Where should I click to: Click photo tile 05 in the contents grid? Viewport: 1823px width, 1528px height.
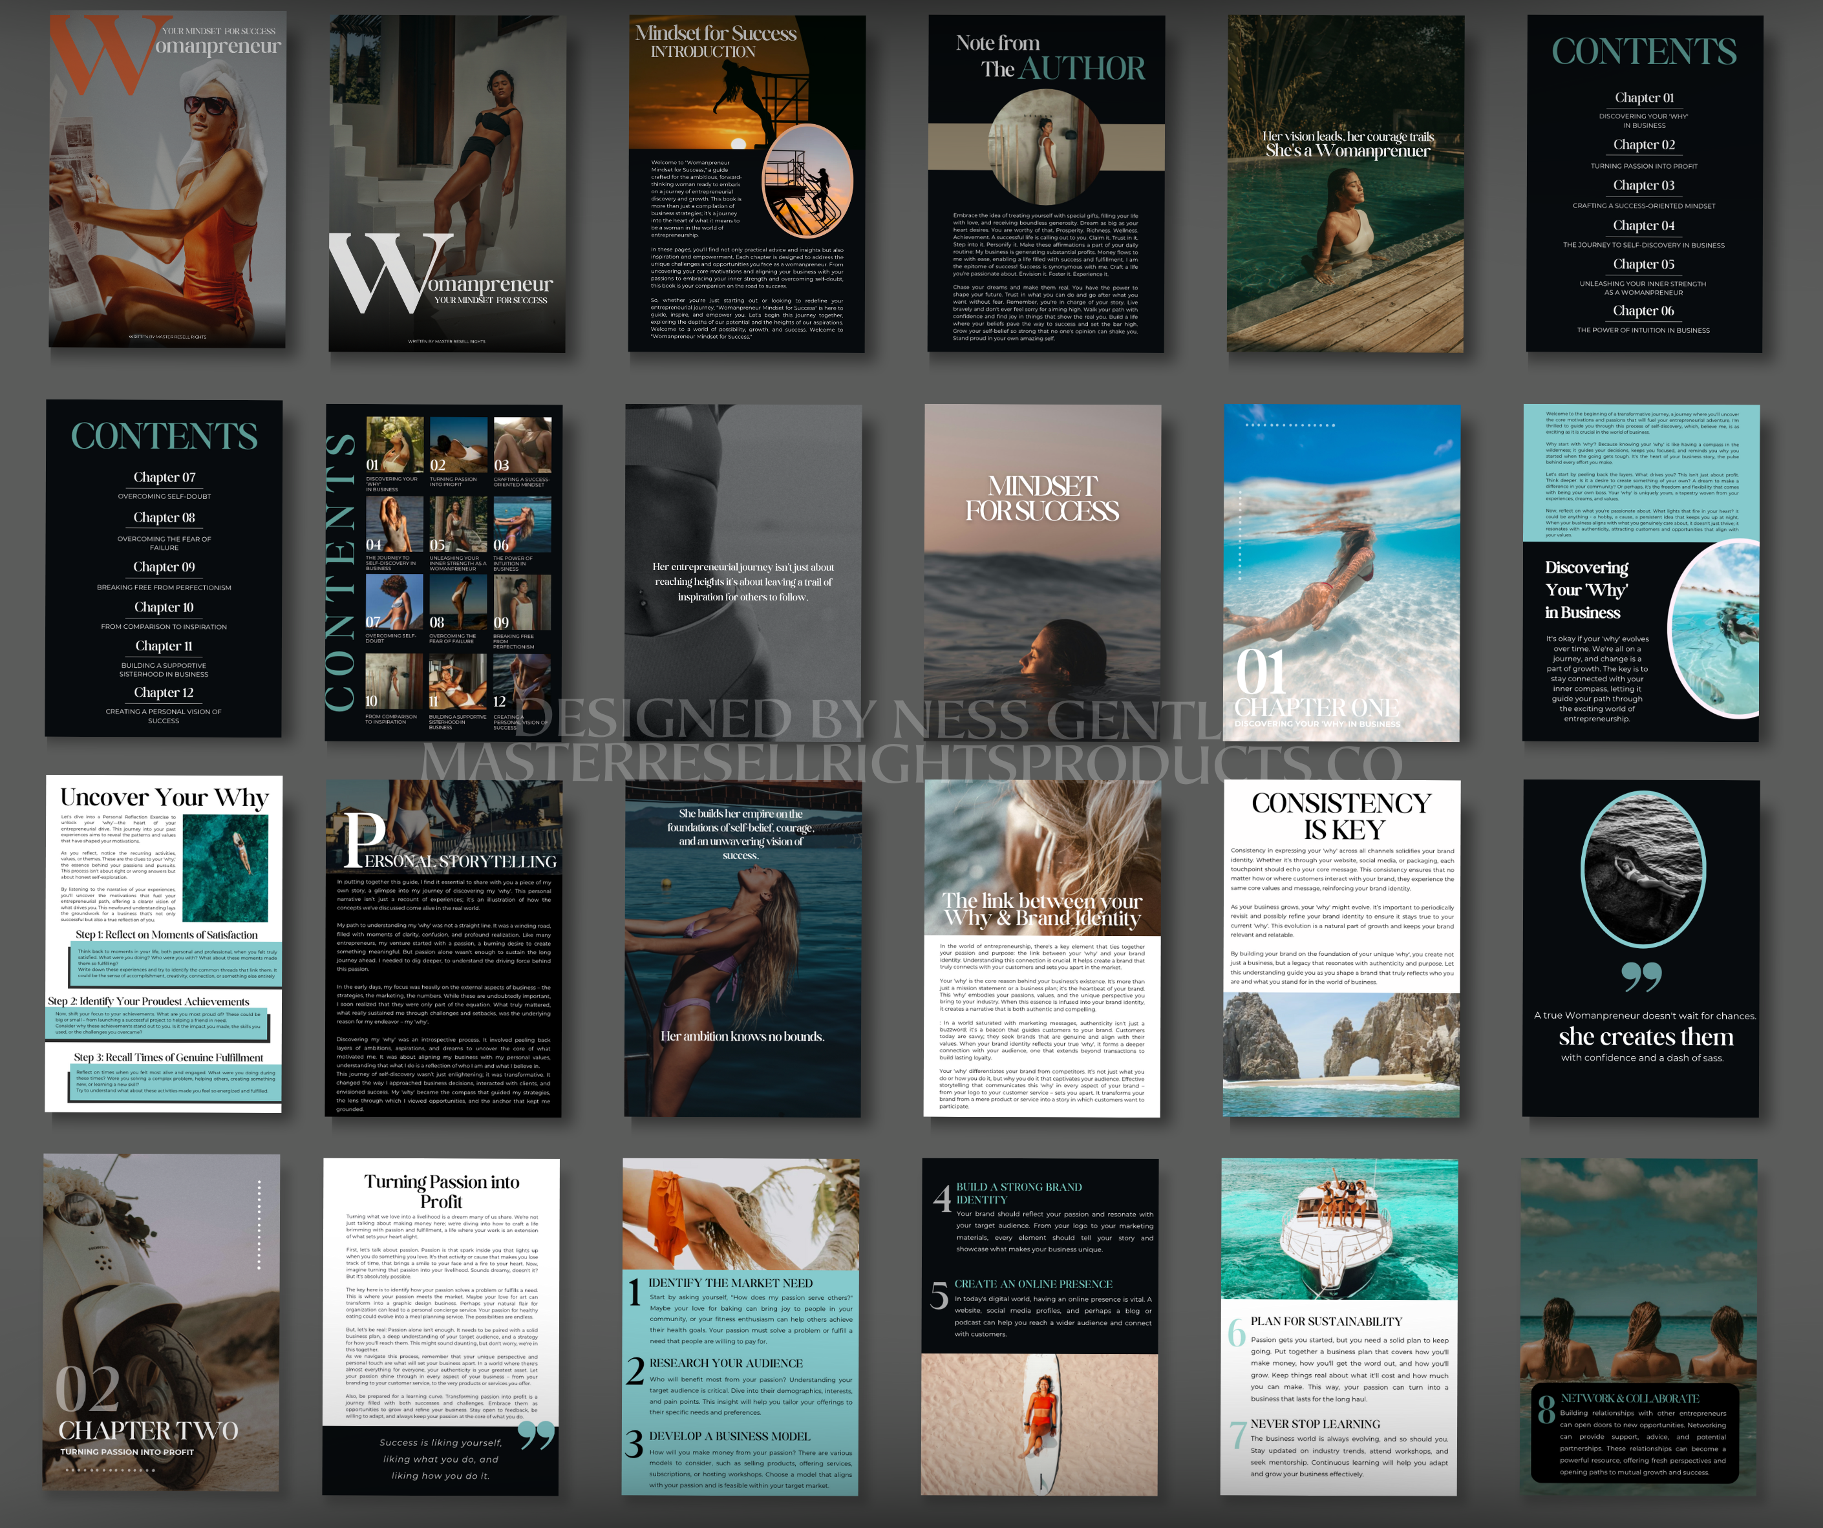pos(458,525)
